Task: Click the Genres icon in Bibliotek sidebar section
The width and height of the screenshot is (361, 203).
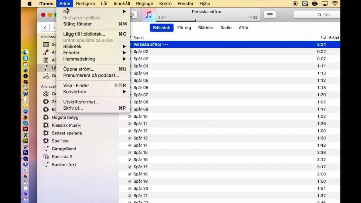Action: tap(46, 76)
